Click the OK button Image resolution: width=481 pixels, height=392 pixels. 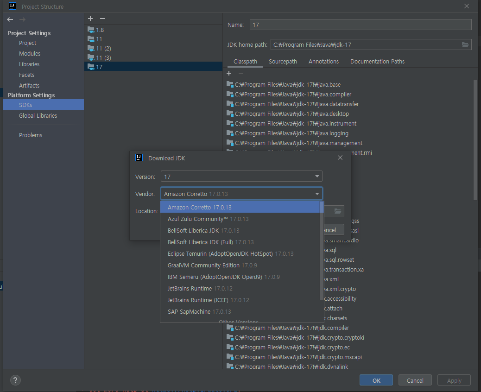point(376,380)
